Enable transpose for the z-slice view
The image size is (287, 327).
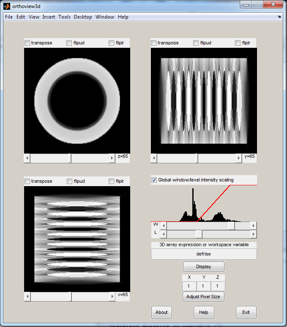point(27,43)
